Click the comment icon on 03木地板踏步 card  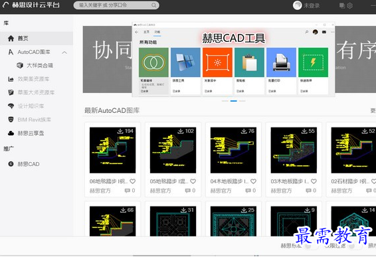pyautogui.click(x=308, y=191)
